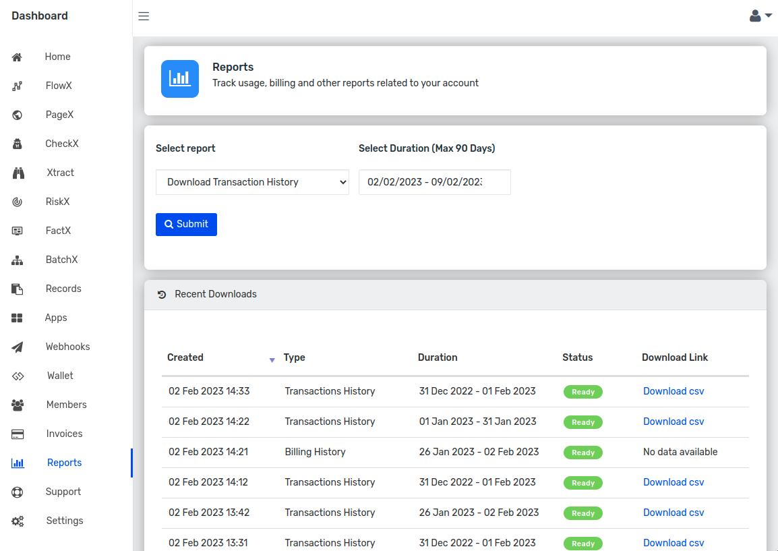The image size is (778, 551).
Task: Click the FlowX sidebar icon
Action: pyautogui.click(x=17, y=86)
